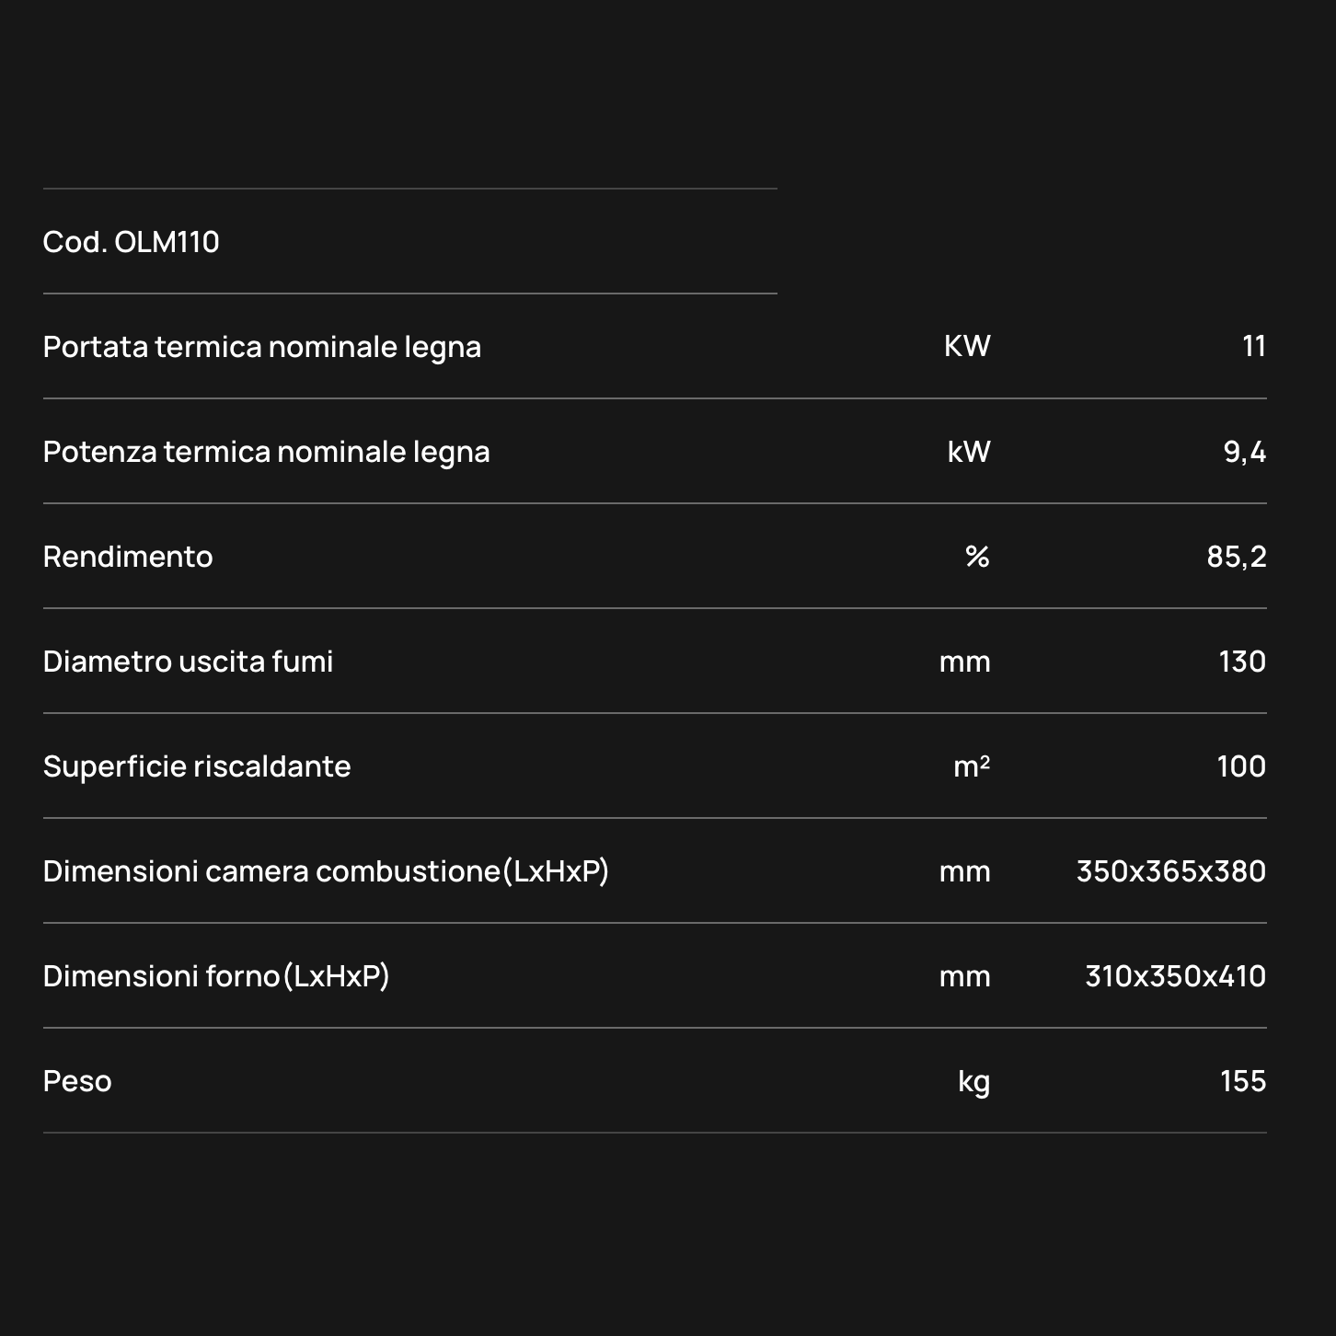Select the 310x350x410 oven dimensions

click(1176, 976)
